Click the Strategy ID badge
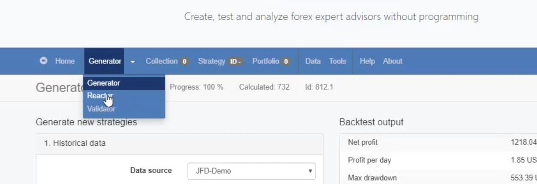Viewport: 537px width, 184px height. (236, 61)
